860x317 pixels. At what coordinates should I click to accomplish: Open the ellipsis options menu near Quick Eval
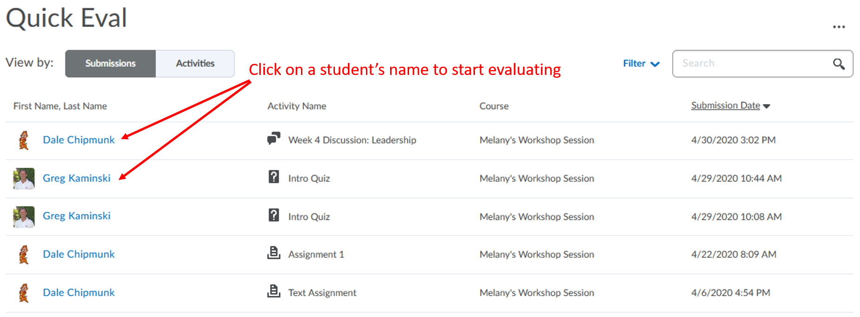click(x=839, y=26)
